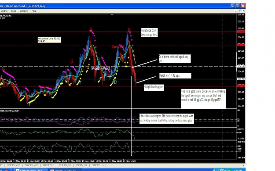
Task: Click the cyan up arrow near 14 May 13:00
Action: [115, 82]
